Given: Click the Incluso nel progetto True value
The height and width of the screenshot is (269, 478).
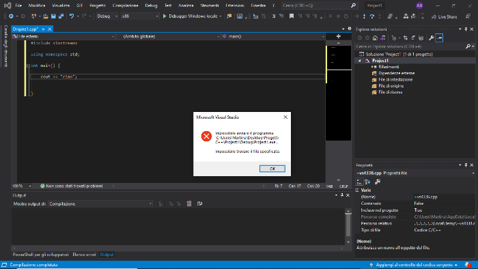Looking at the screenshot, I should coord(444,210).
